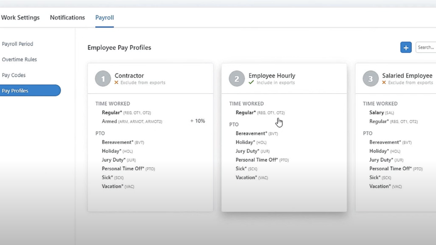Focus the Search input field

[x=426, y=47]
